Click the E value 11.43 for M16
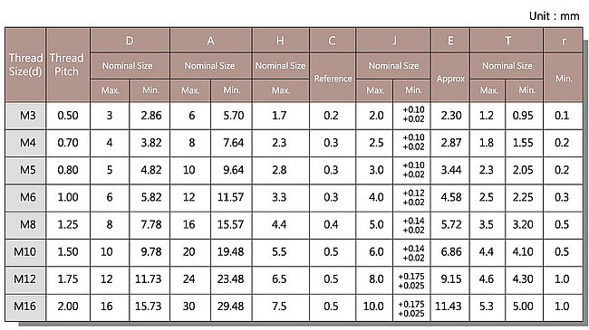Image resolution: width=589 pixels, height=330 pixels. 449,306
